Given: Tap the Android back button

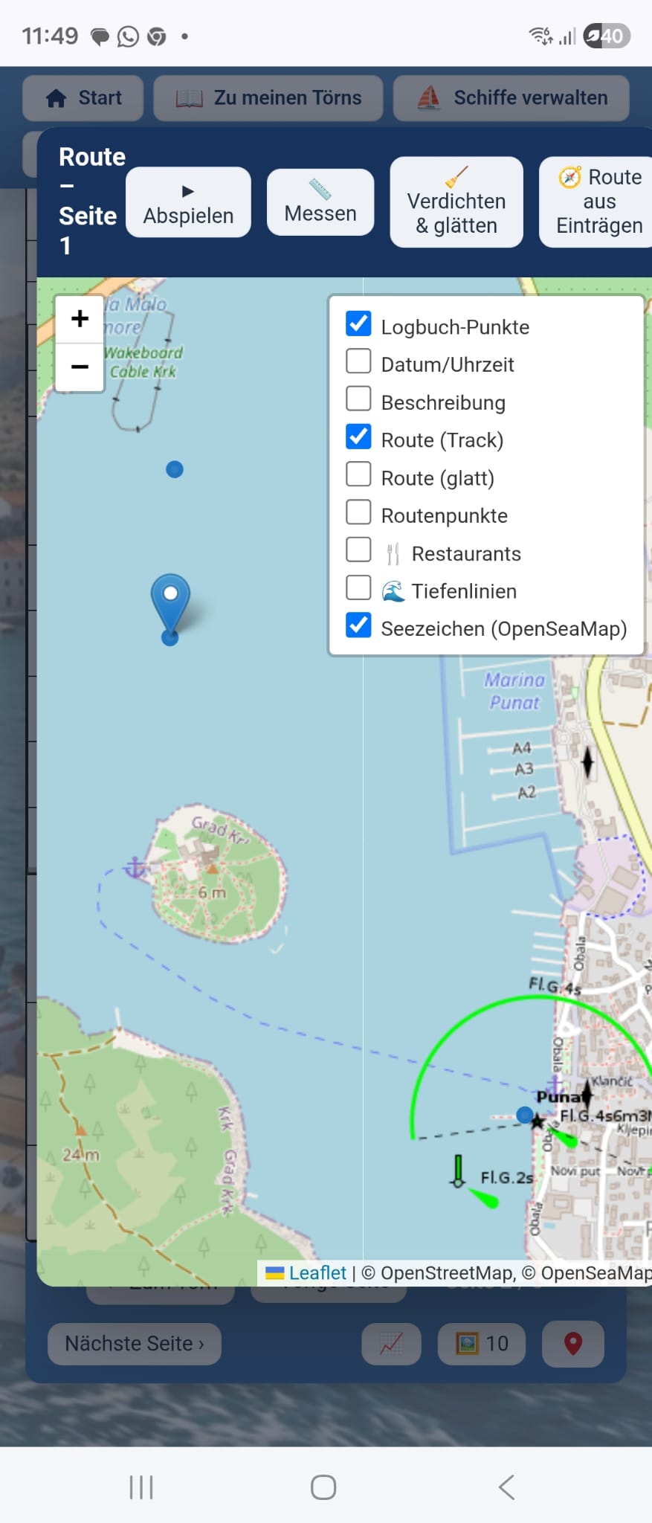Looking at the screenshot, I should tap(506, 1487).
